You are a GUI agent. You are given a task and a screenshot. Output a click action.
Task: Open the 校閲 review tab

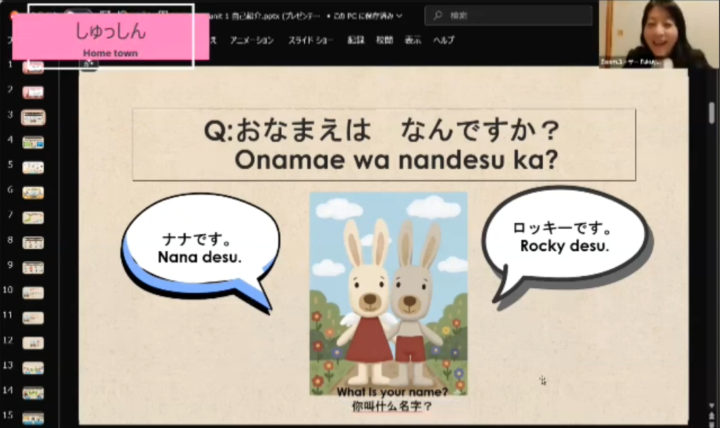pyautogui.click(x=384, y=40)
